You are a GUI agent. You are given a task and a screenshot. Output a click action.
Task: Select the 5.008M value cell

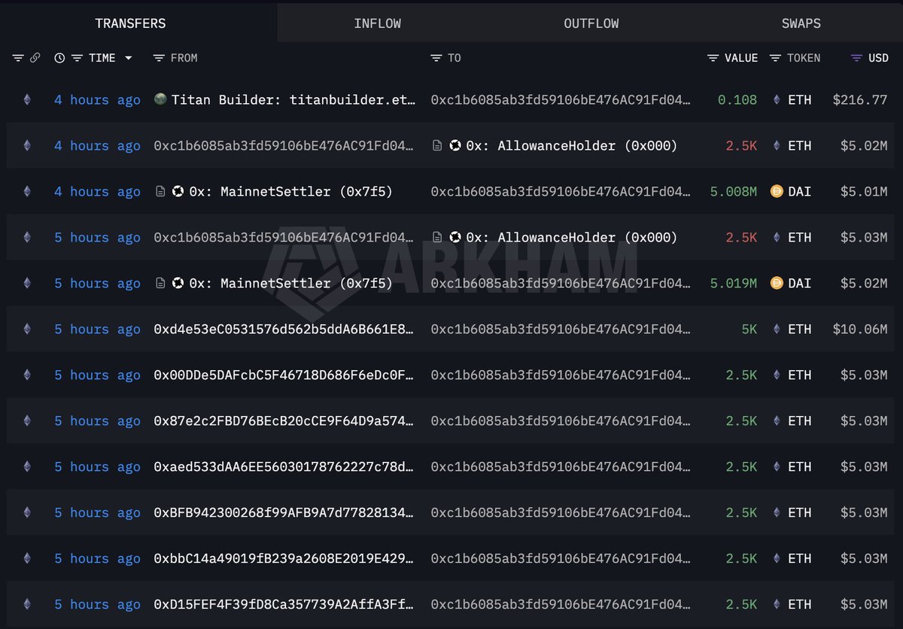[x=734, y=192]
